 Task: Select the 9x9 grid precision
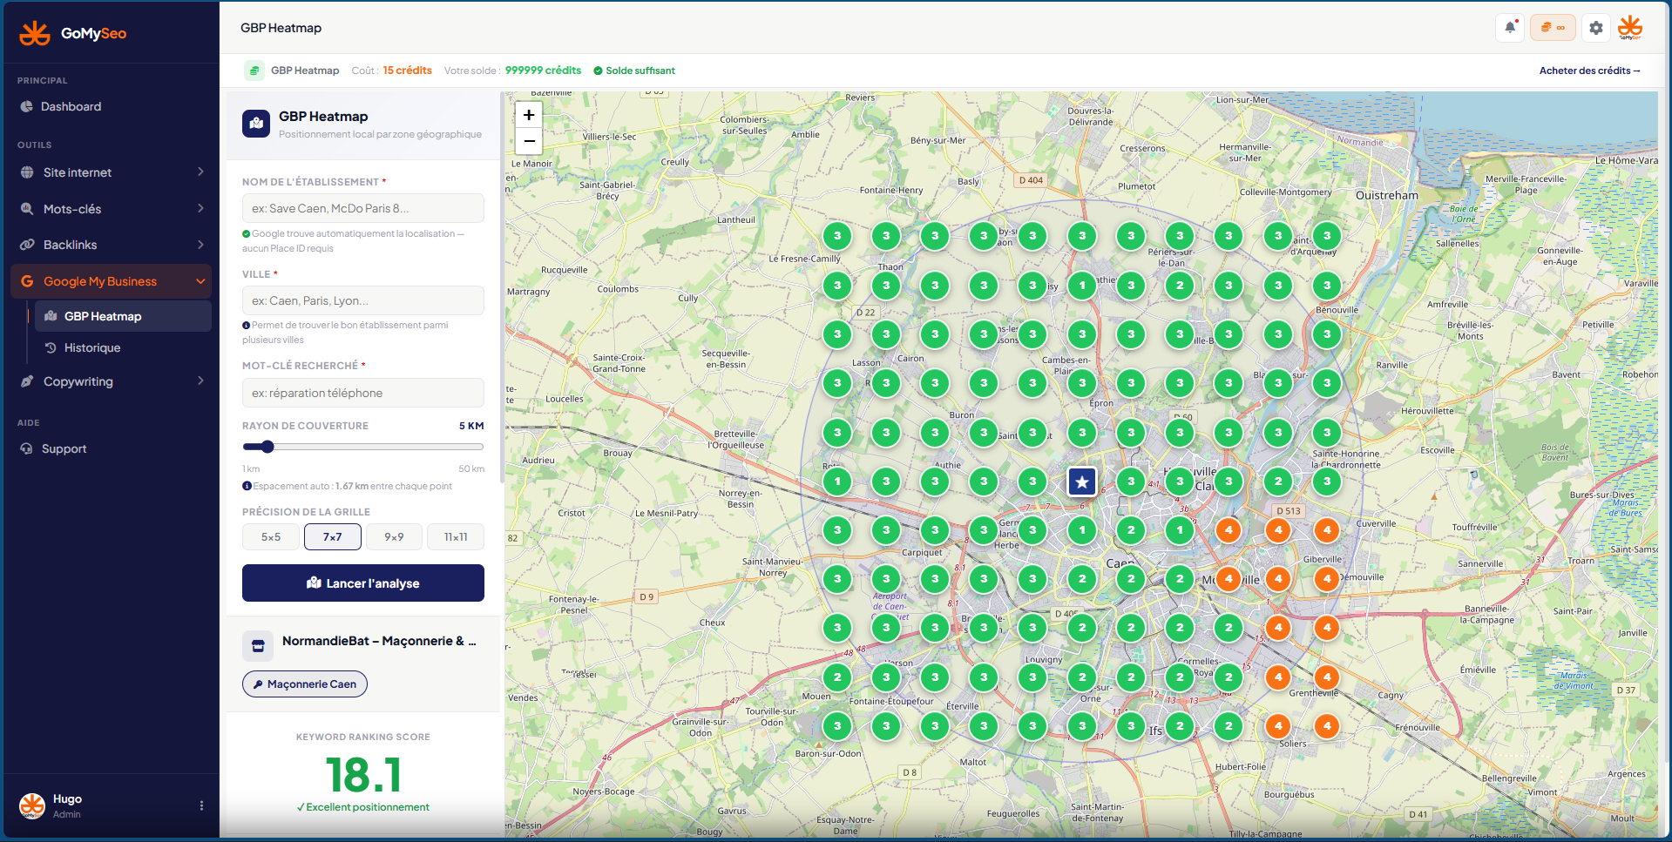(394, 537)
